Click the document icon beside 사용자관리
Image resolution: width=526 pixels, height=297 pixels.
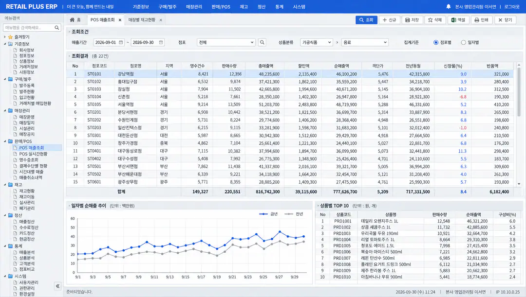tap(15, 282)
